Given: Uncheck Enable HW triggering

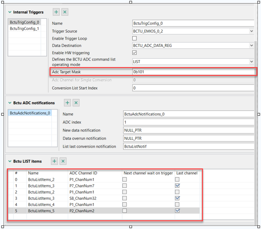Looking at the screenshot, I should click(134, 53).
